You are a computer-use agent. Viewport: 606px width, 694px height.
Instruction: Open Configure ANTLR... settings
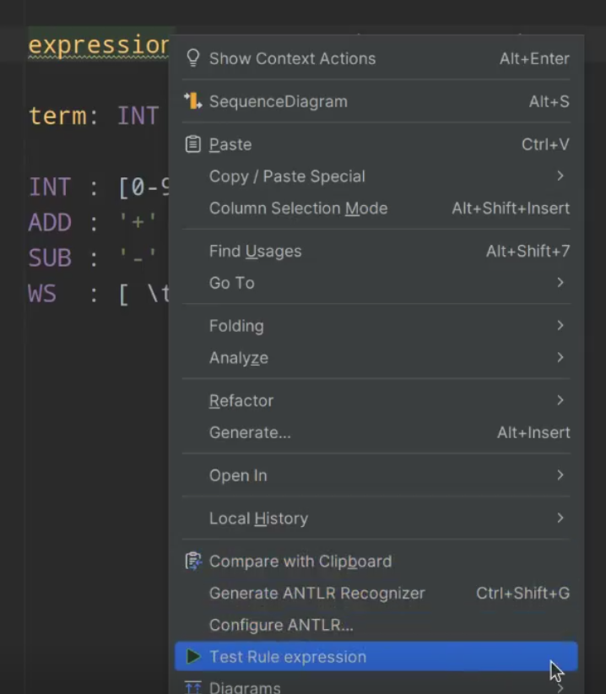(281, 626)
